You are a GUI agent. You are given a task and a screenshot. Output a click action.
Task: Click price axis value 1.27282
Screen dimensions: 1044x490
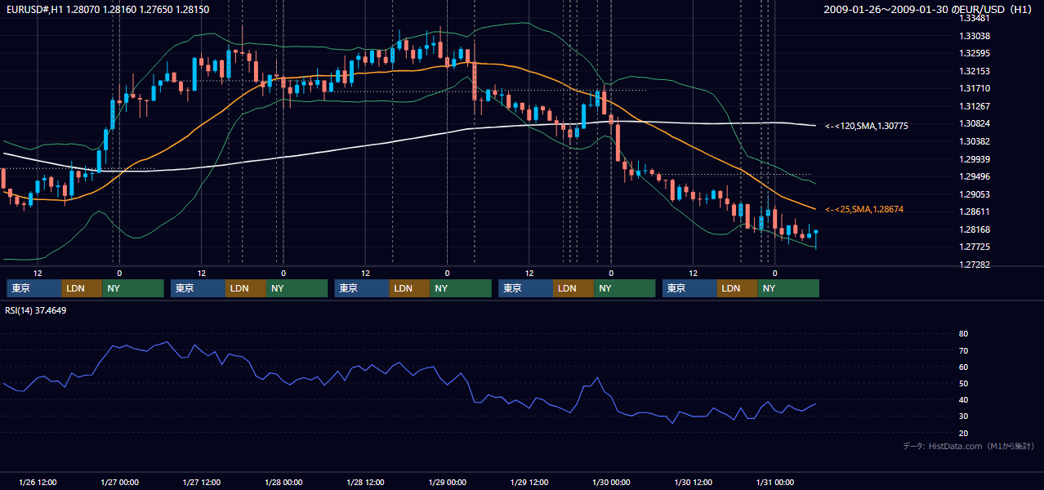[975, 265]
